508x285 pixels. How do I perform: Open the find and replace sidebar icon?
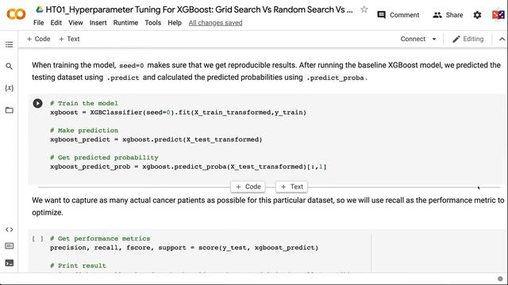pyautogui.click(x=9, y=66)
